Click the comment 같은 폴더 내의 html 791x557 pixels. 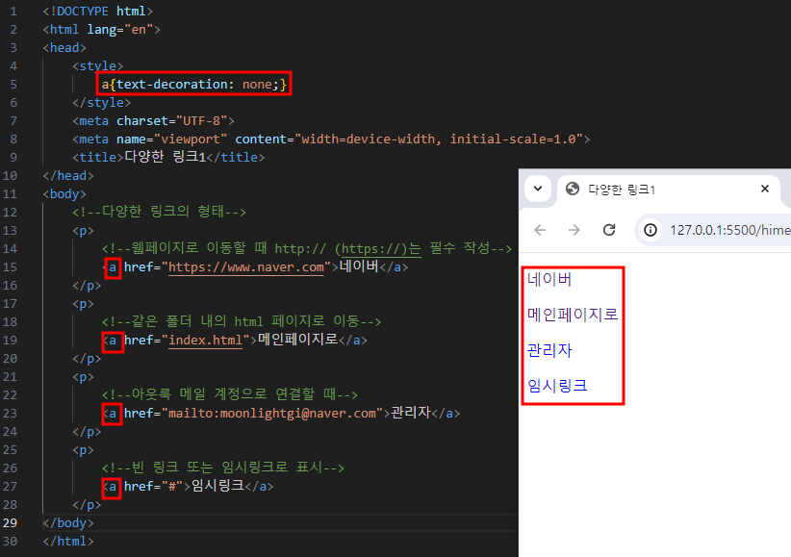point(242,321)
